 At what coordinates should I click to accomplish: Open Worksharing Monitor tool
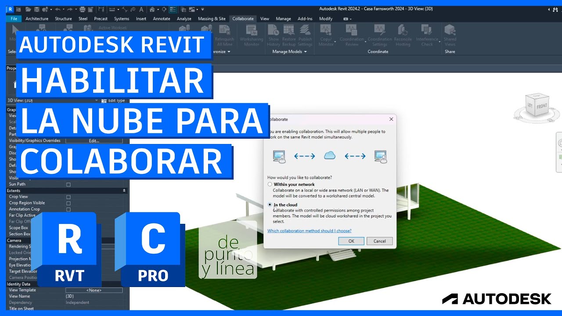coord(252,36)
